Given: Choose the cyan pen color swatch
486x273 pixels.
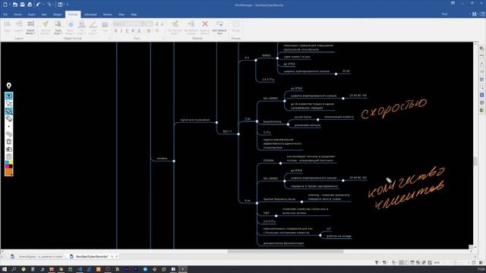Looking at the screenshot, I should coord(7,162).
